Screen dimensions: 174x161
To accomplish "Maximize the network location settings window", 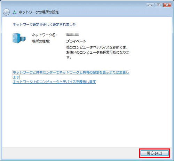I will click(x=158, y=5).
